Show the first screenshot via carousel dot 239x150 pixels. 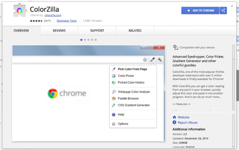click(81, 40)
